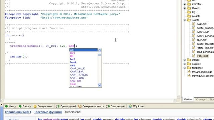Go to Previous (Предыдущий) help topic
Viewport: 214px width, 120px height.
66,106
